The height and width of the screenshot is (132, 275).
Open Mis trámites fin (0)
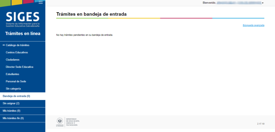(23, 118)
